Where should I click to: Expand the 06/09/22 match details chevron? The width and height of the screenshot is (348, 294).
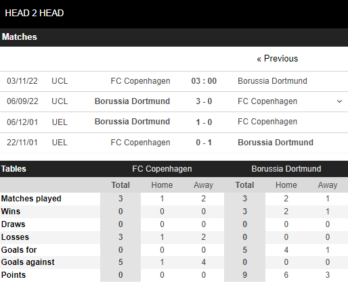339,101
